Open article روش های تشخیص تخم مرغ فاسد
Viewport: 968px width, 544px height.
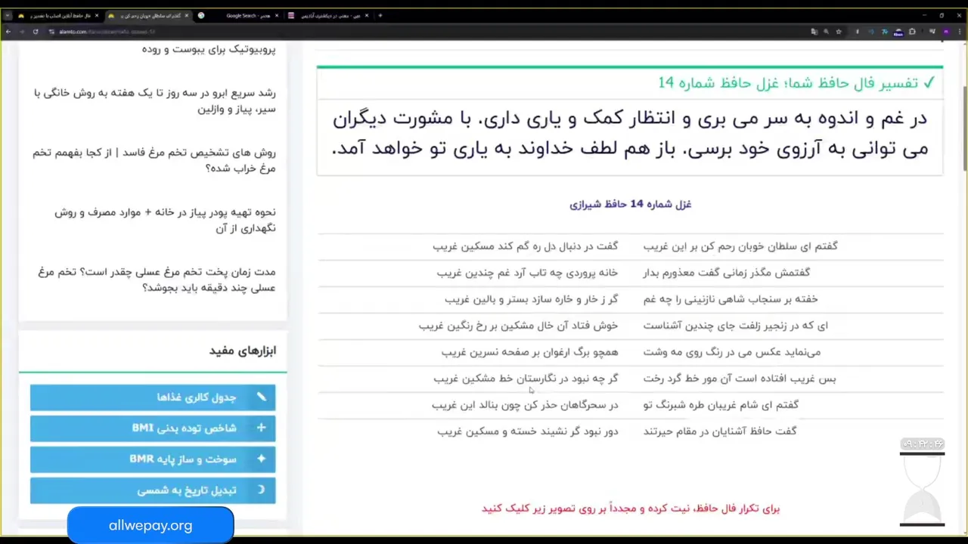point(154,160)
